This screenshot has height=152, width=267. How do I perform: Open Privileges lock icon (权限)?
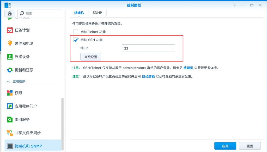pyautogui.click(x=10, y=93)
